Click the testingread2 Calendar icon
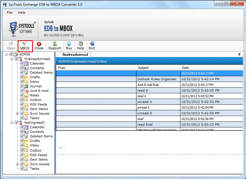246x179 pixels. click(x=26, y=127)
